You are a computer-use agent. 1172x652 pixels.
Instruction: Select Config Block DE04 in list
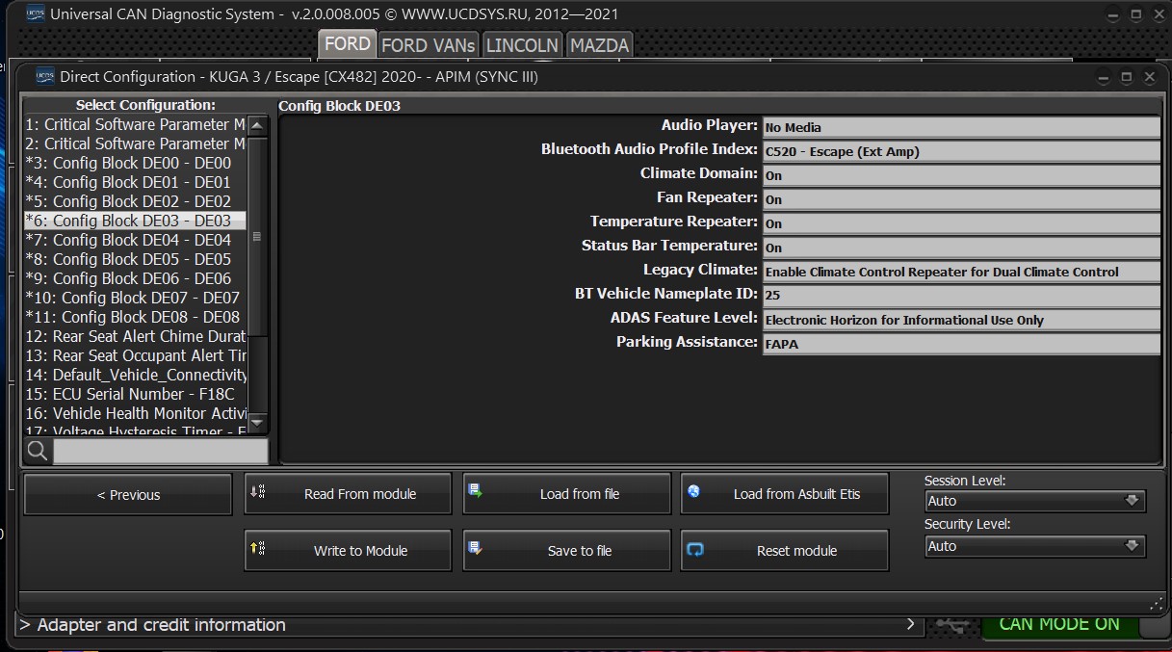point(135,240)
